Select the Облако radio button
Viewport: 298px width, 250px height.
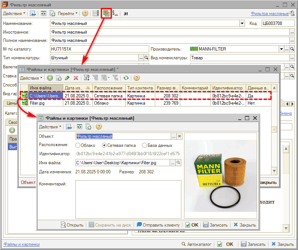[x=78, y=145]
